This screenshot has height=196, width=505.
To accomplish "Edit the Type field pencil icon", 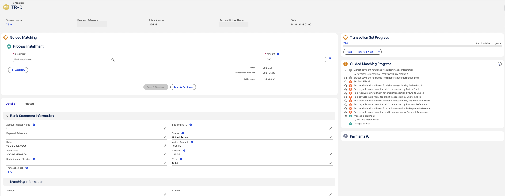I will point(331,163).
